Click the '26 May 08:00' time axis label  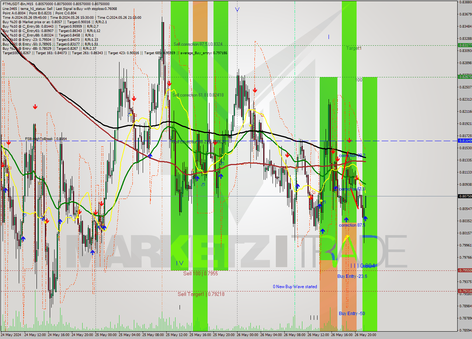pyautogui.click(x=294, y=335)
